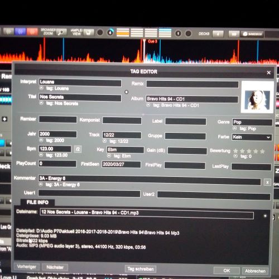Choose the blue-striped layout icon

pos(165,33)
